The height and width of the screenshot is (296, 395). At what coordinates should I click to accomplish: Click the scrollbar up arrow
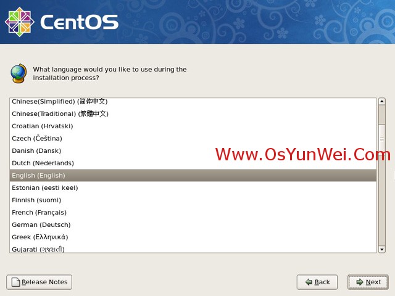tap(382, 101)
